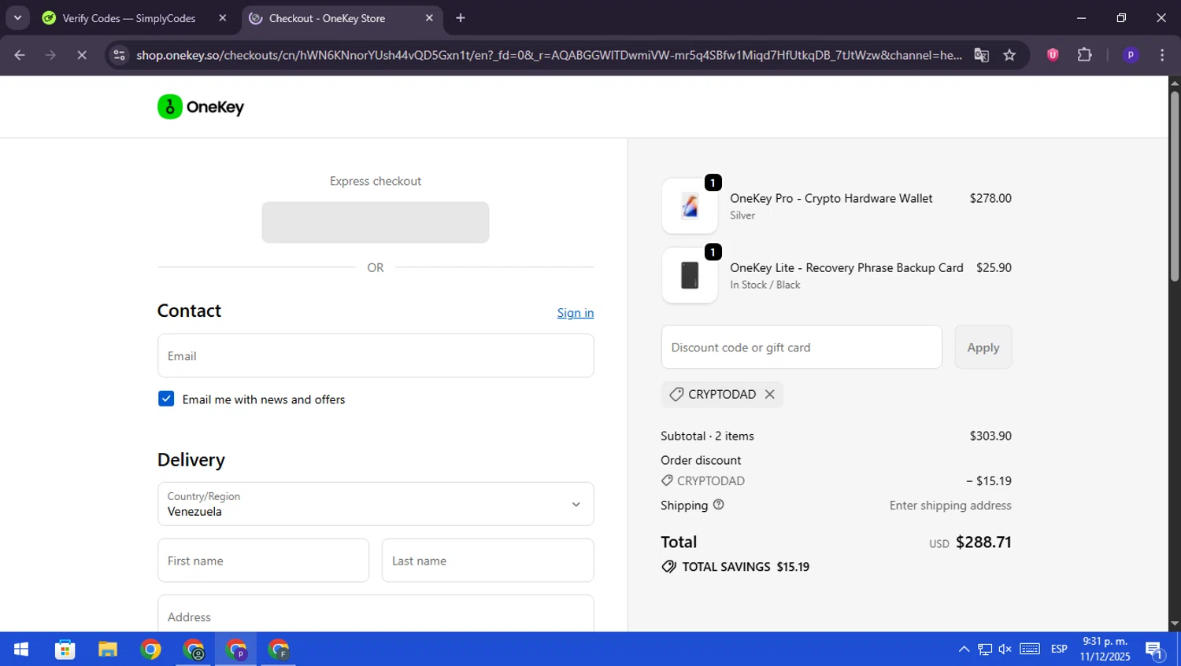Stop loading the page
This screenshot has height=666, width=1181.
coord(82,55)
